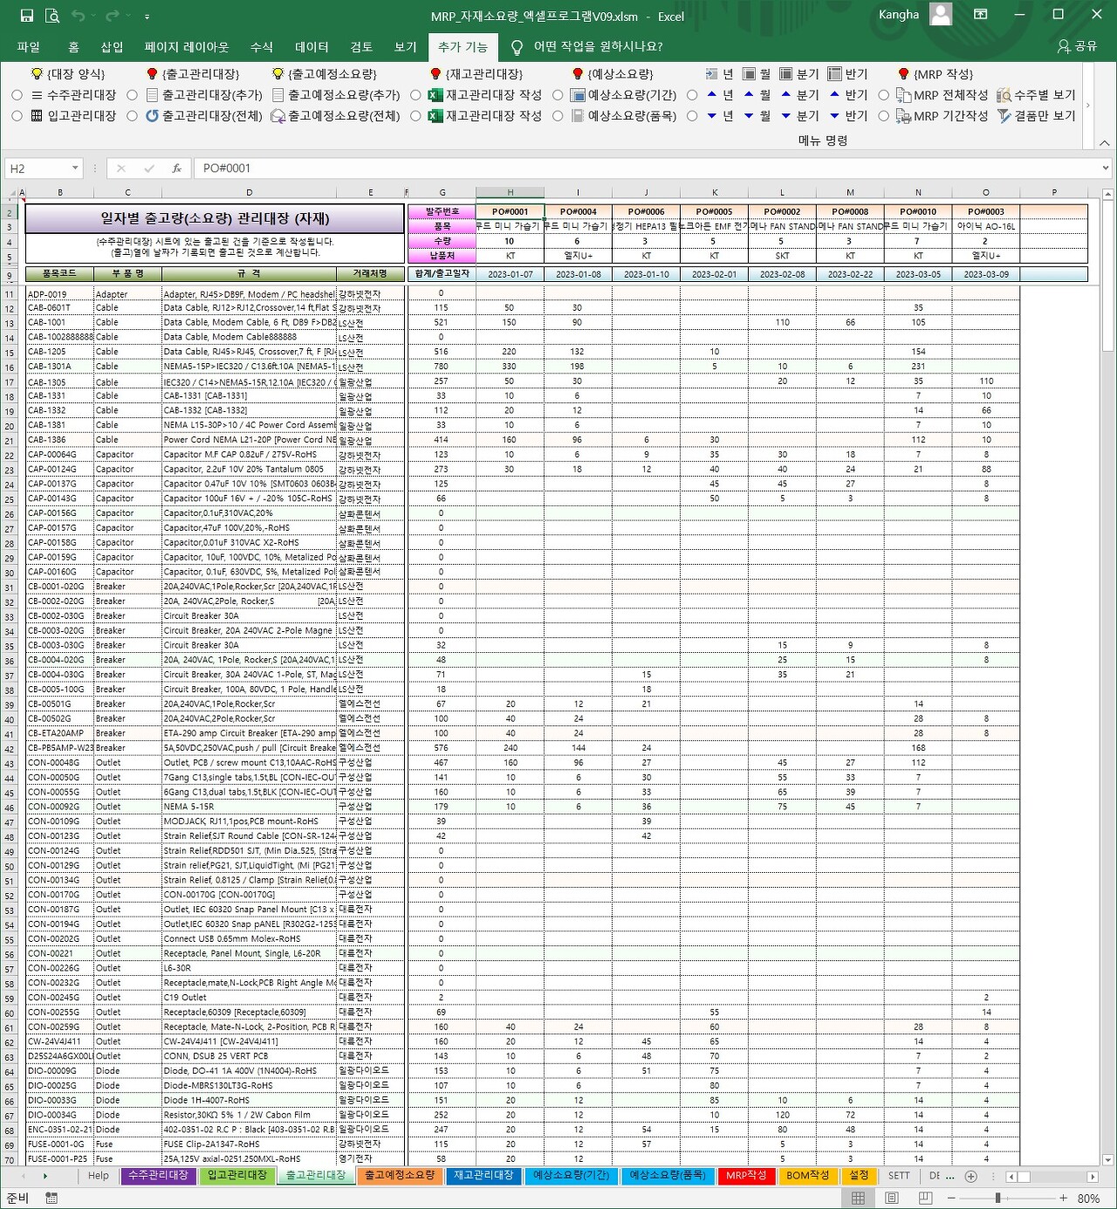Click the MRP 기간작성 icon
The image size is (1117, 1209).
point(903,115)
